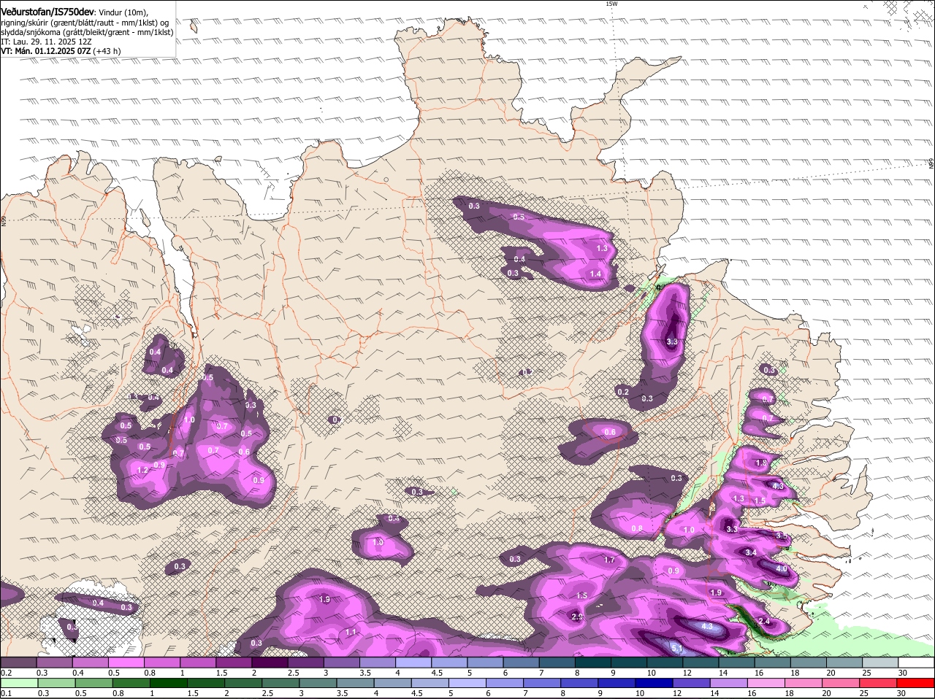Select the gray-green 16 swatch, upper legend
The height and width of the screenshot is (699, 935).
(x=773, y=661)
